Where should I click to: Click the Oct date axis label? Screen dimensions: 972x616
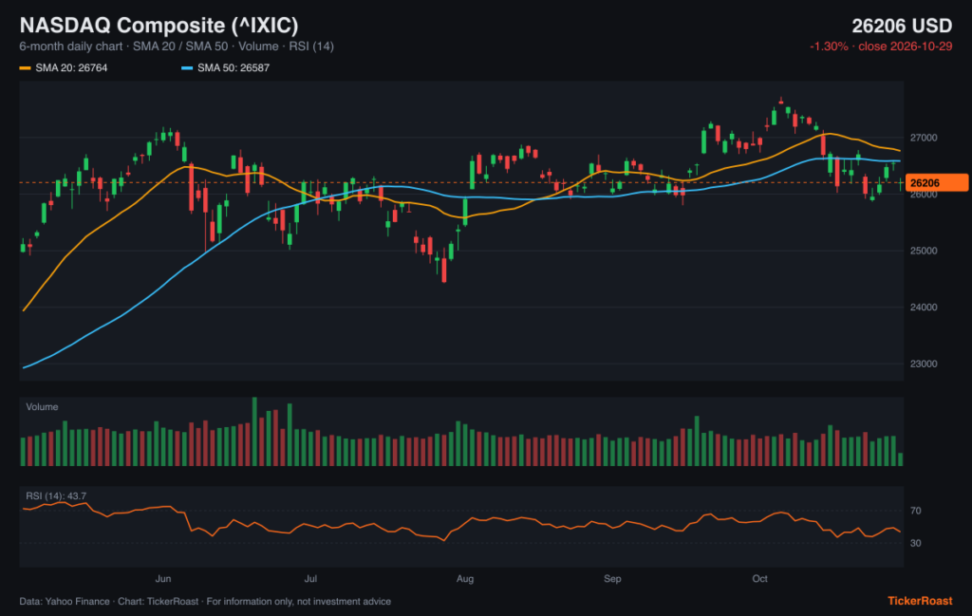[760, 579]
